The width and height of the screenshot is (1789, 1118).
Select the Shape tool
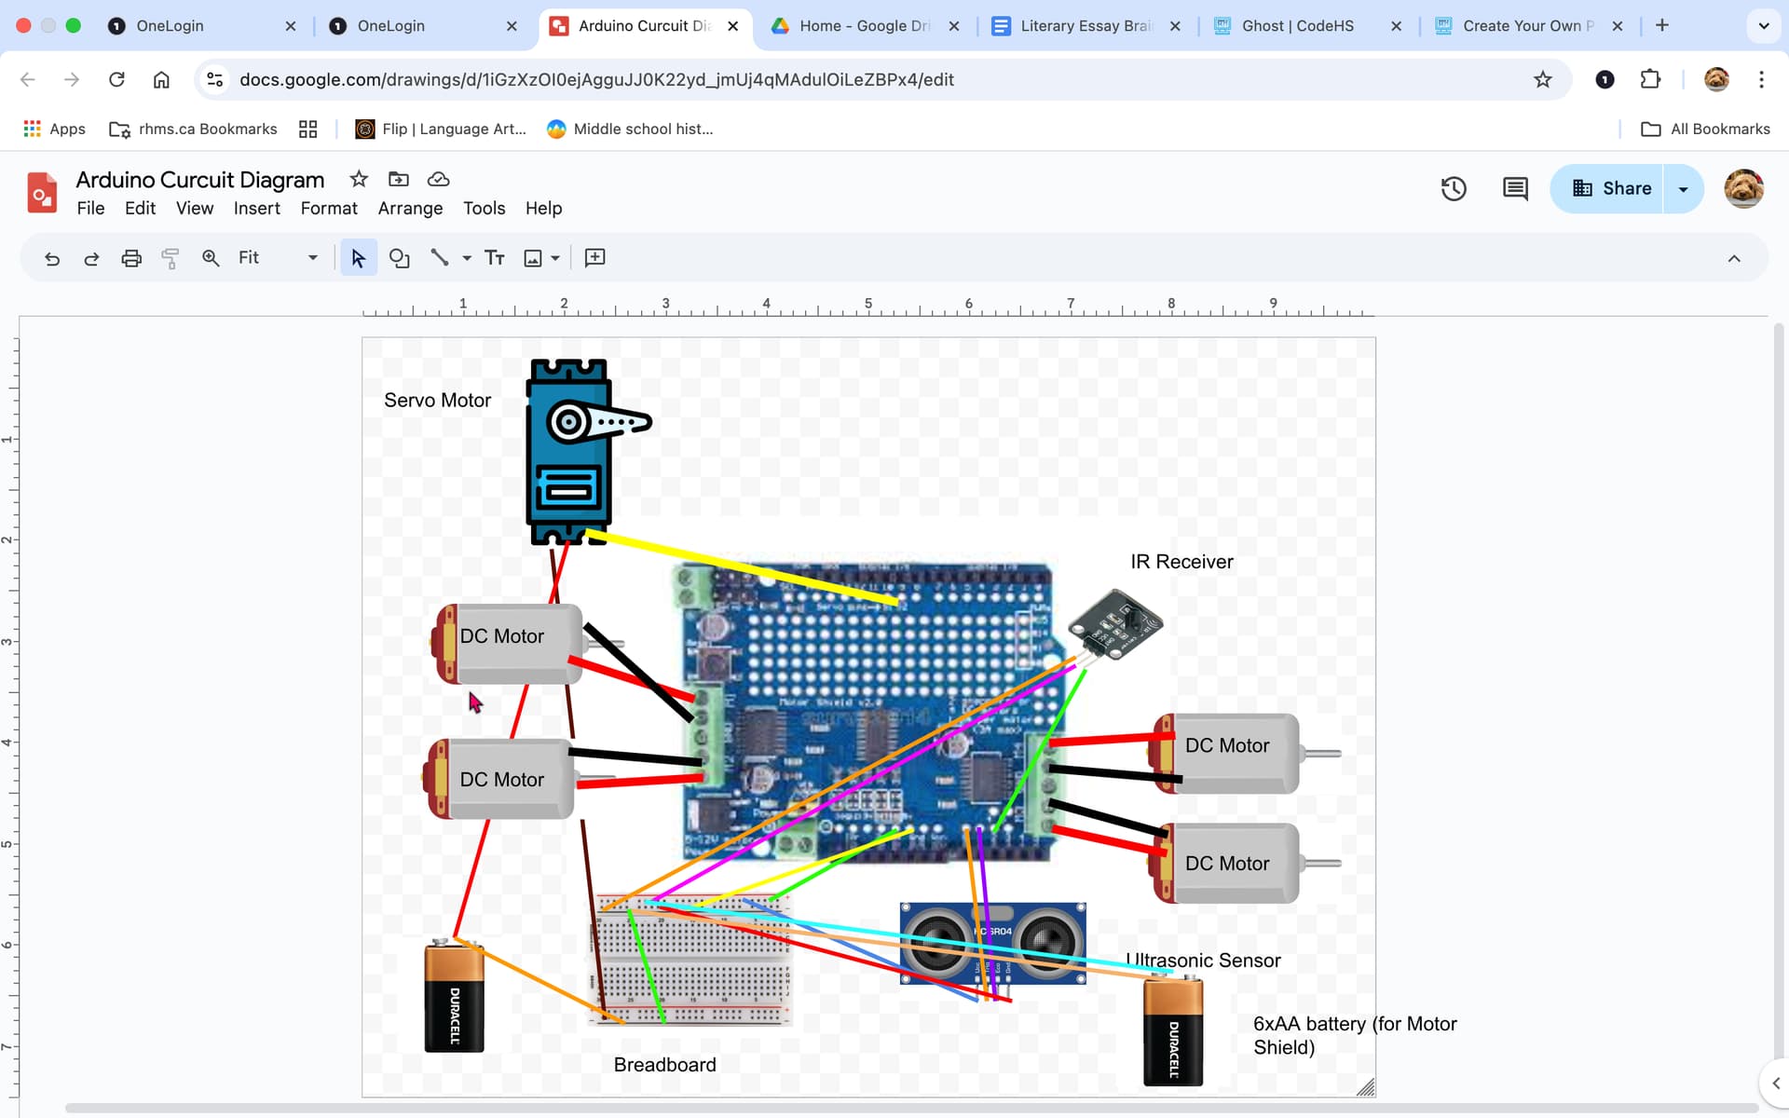[x=400, y=257]
